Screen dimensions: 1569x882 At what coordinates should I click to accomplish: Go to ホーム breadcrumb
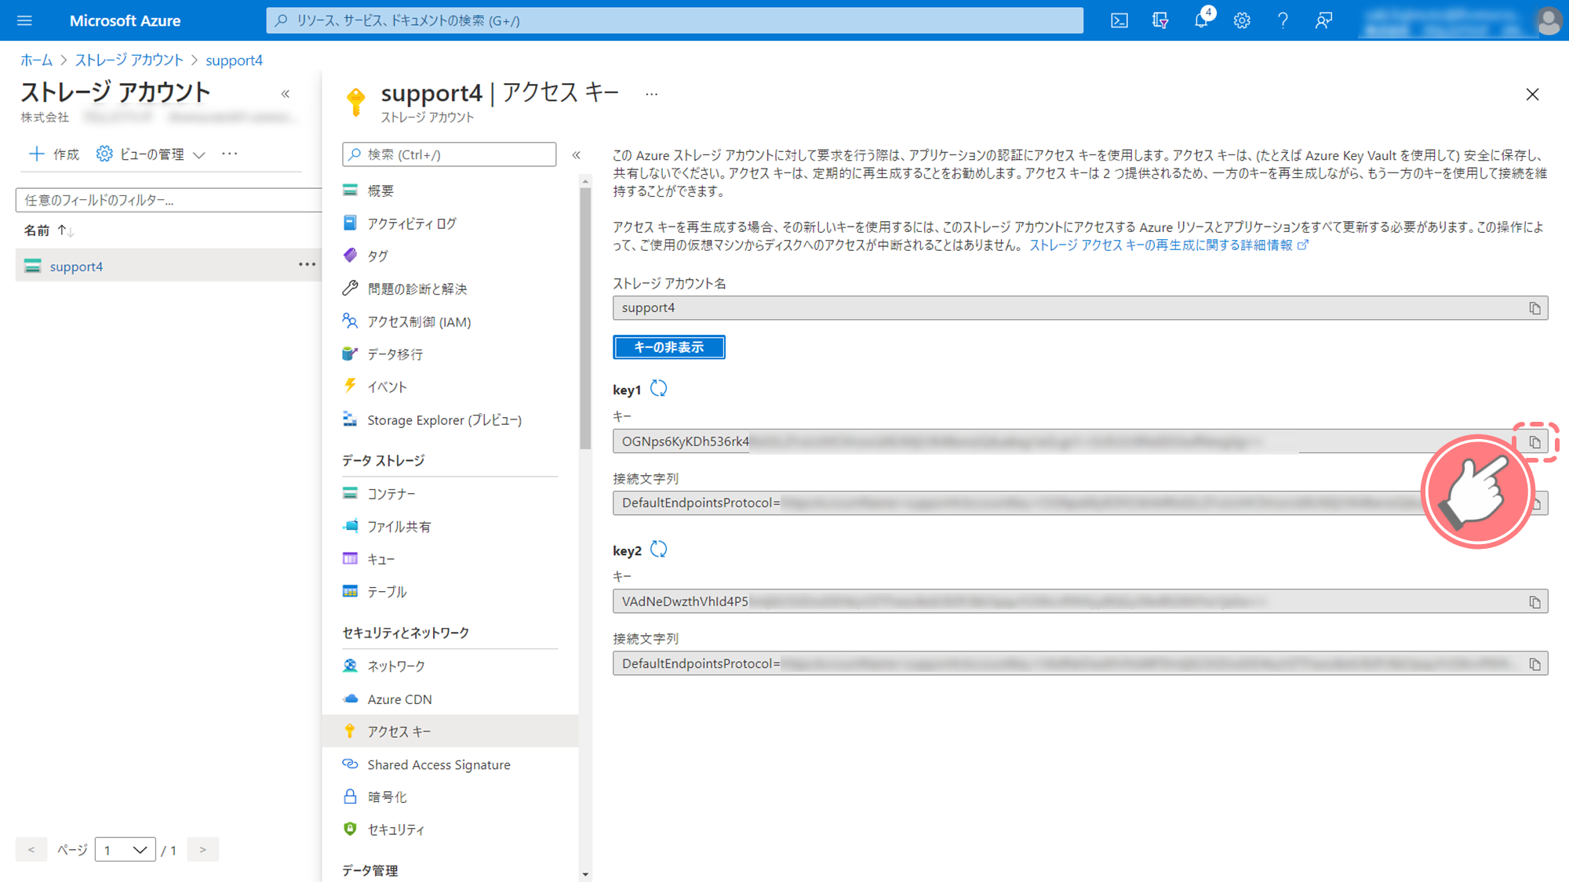(36, 60)
